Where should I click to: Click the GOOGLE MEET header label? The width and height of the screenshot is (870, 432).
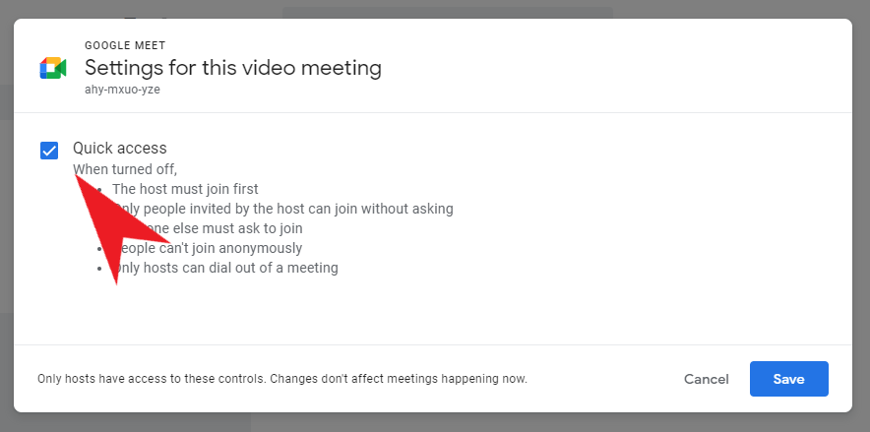[x=125, y=45]
